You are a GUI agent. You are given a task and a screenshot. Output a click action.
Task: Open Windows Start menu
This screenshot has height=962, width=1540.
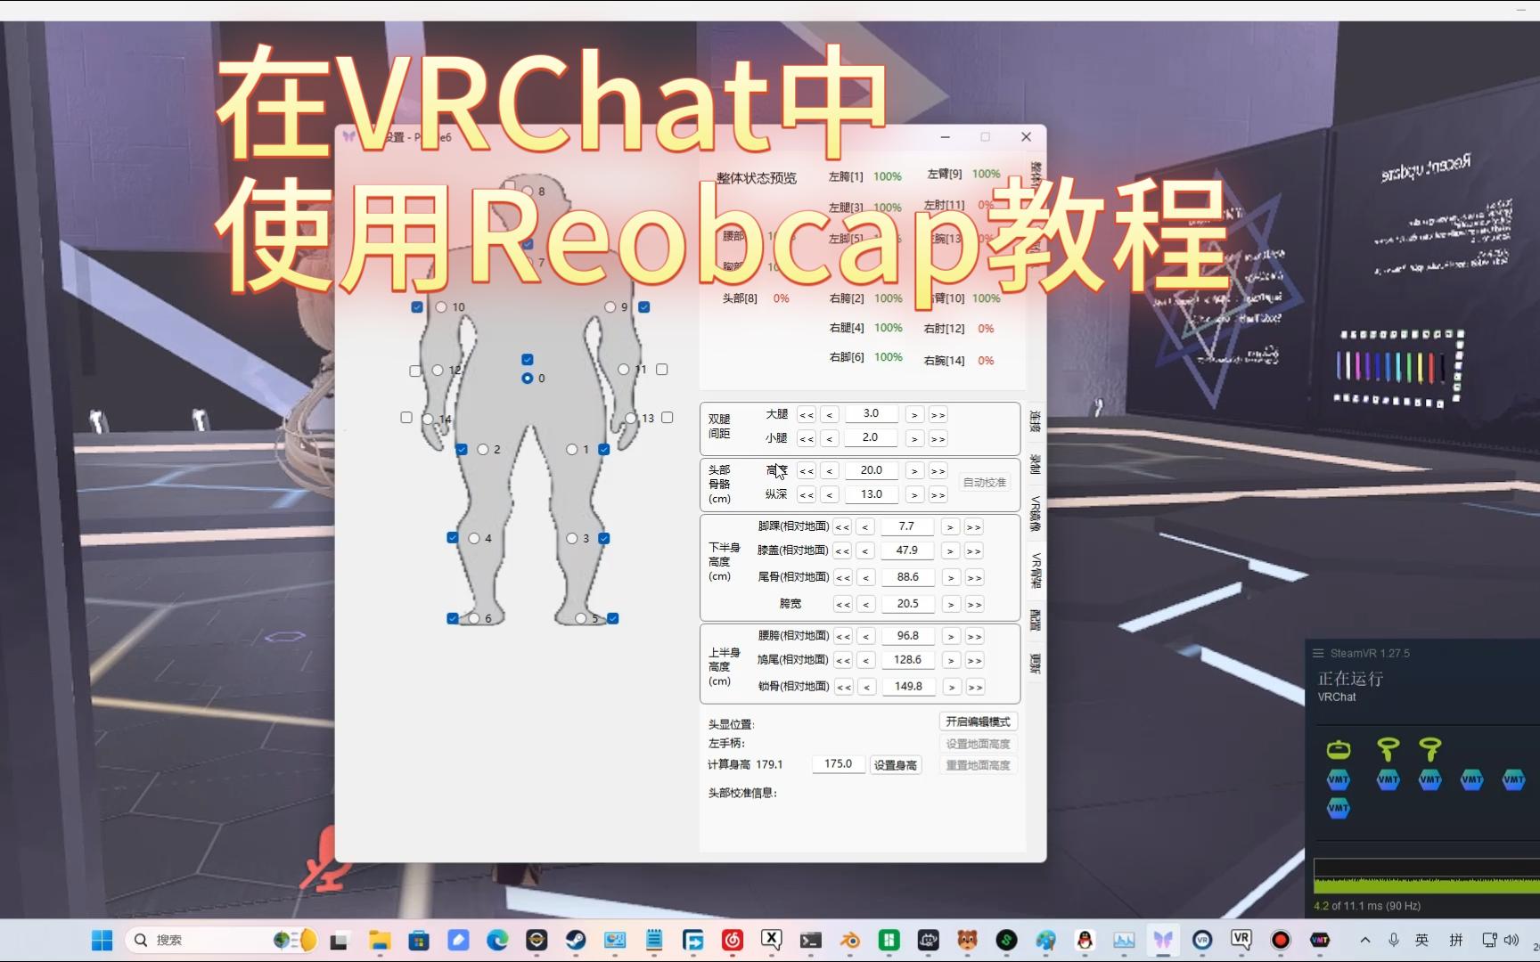coord(102,940)
